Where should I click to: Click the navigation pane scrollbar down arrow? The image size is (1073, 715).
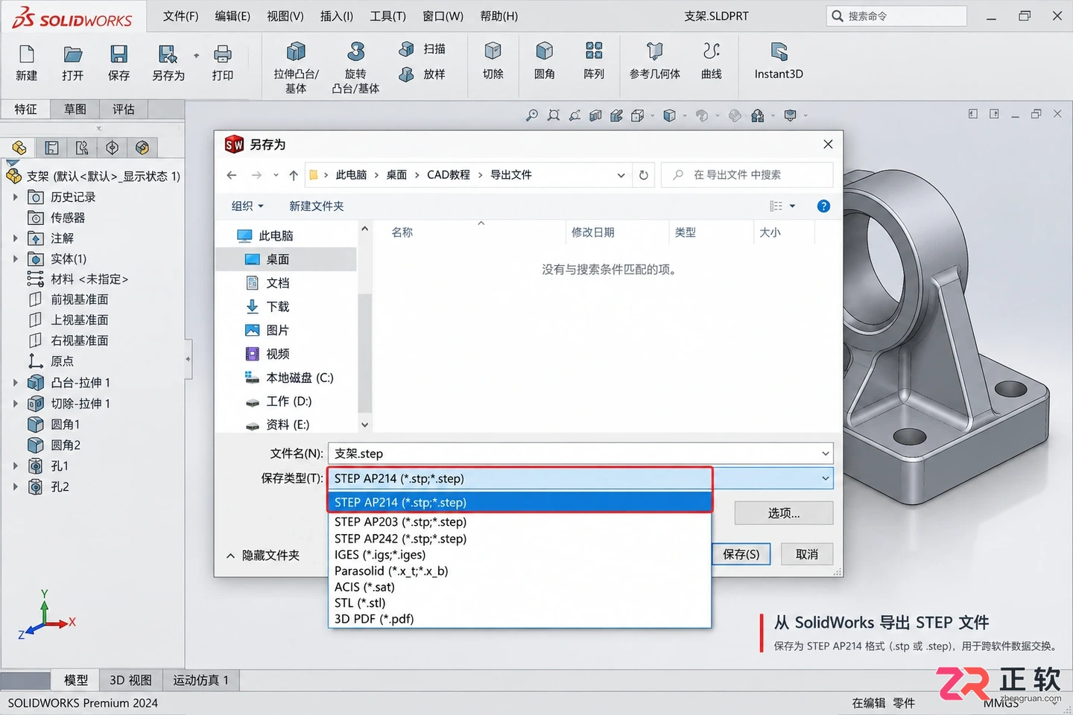364,425
